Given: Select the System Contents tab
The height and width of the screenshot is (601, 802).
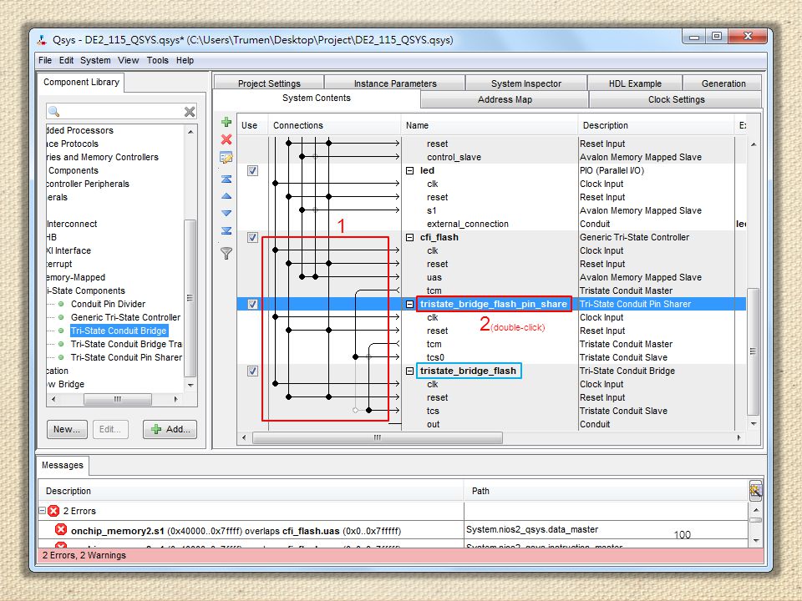Looking at the screenshot, I should (317, 98).
